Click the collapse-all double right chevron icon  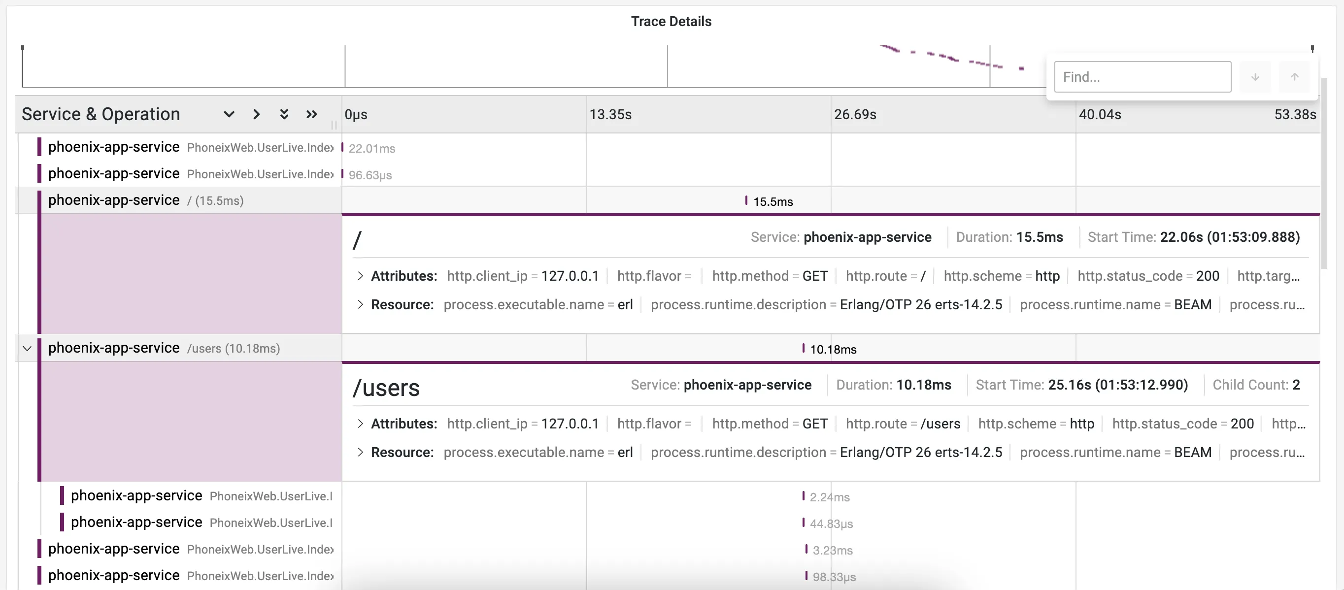tap(311, 114)
